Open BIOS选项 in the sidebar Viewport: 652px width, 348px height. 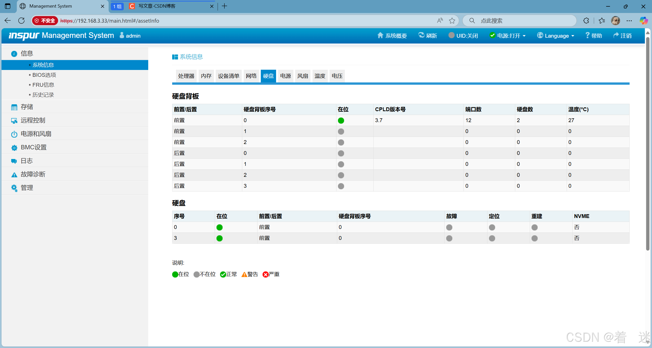pyautogui.click(x=44, y=75)
